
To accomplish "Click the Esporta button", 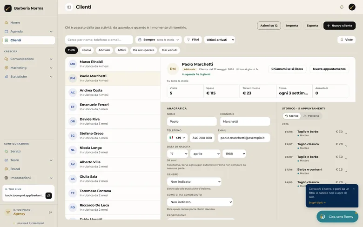I will coord(312,26).
